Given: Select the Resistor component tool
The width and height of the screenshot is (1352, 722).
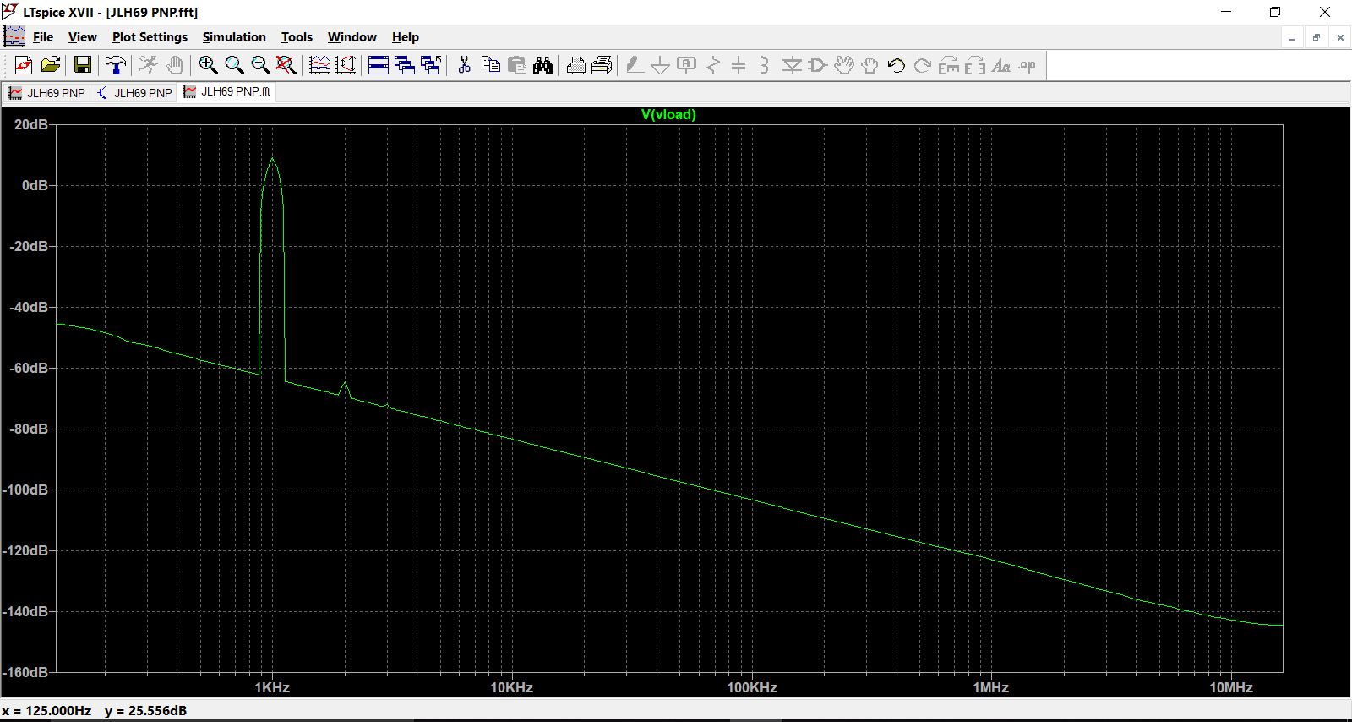Looking at the screenshot, I should [713, 65].
